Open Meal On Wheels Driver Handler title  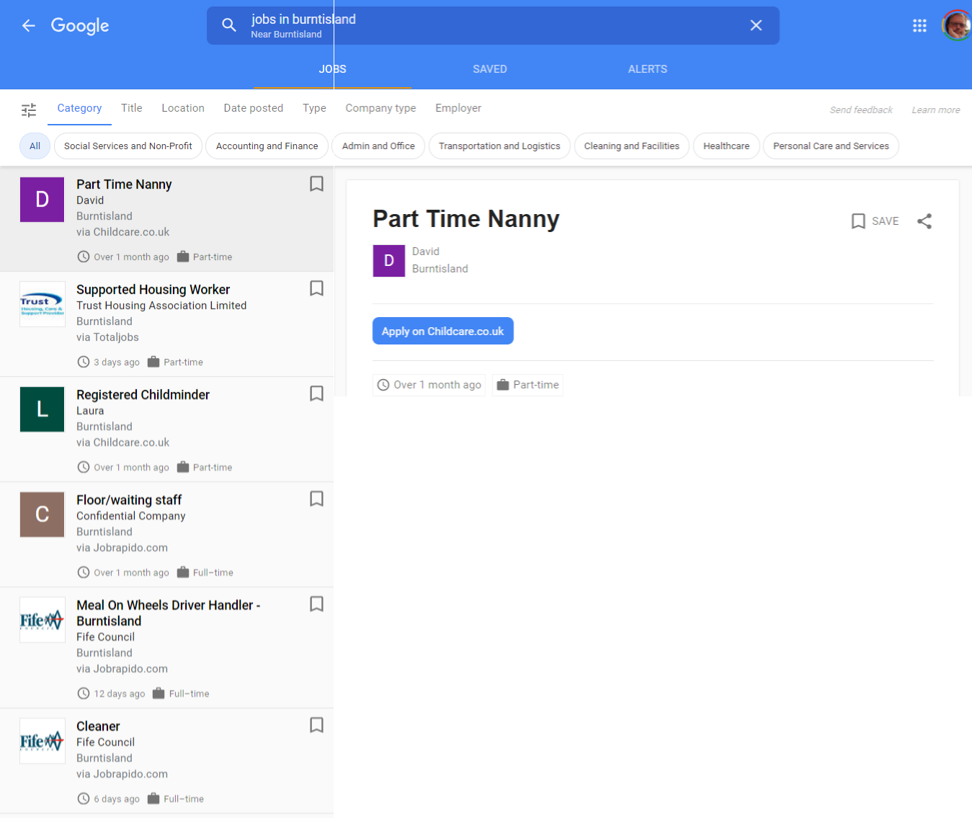point(169,613)
